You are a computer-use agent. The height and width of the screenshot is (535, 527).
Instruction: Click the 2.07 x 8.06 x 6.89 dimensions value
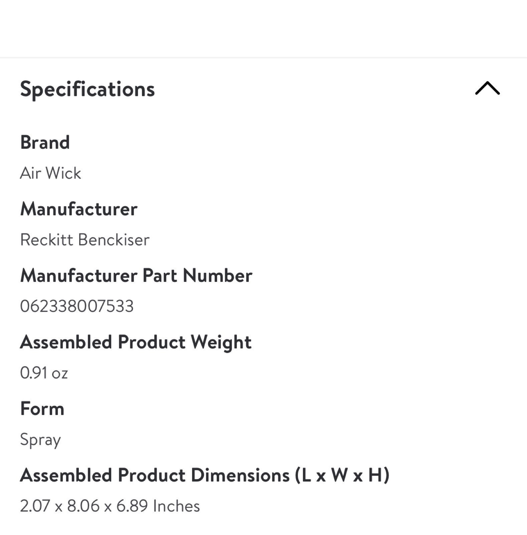[110, 506]
